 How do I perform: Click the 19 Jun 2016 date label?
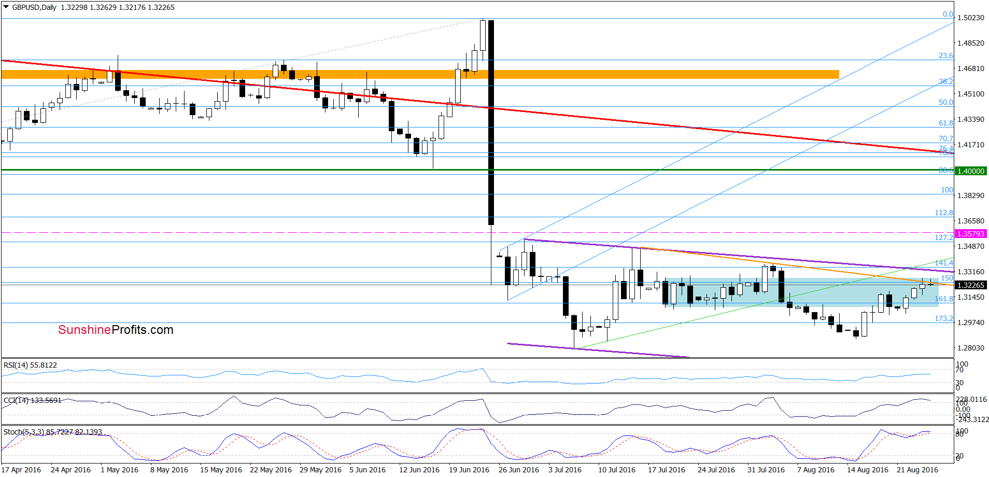pyautogui.click(x=469, y=470)
